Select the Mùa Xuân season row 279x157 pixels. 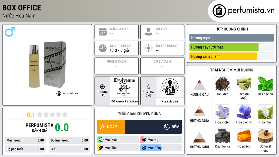click(x=118, y=140)
